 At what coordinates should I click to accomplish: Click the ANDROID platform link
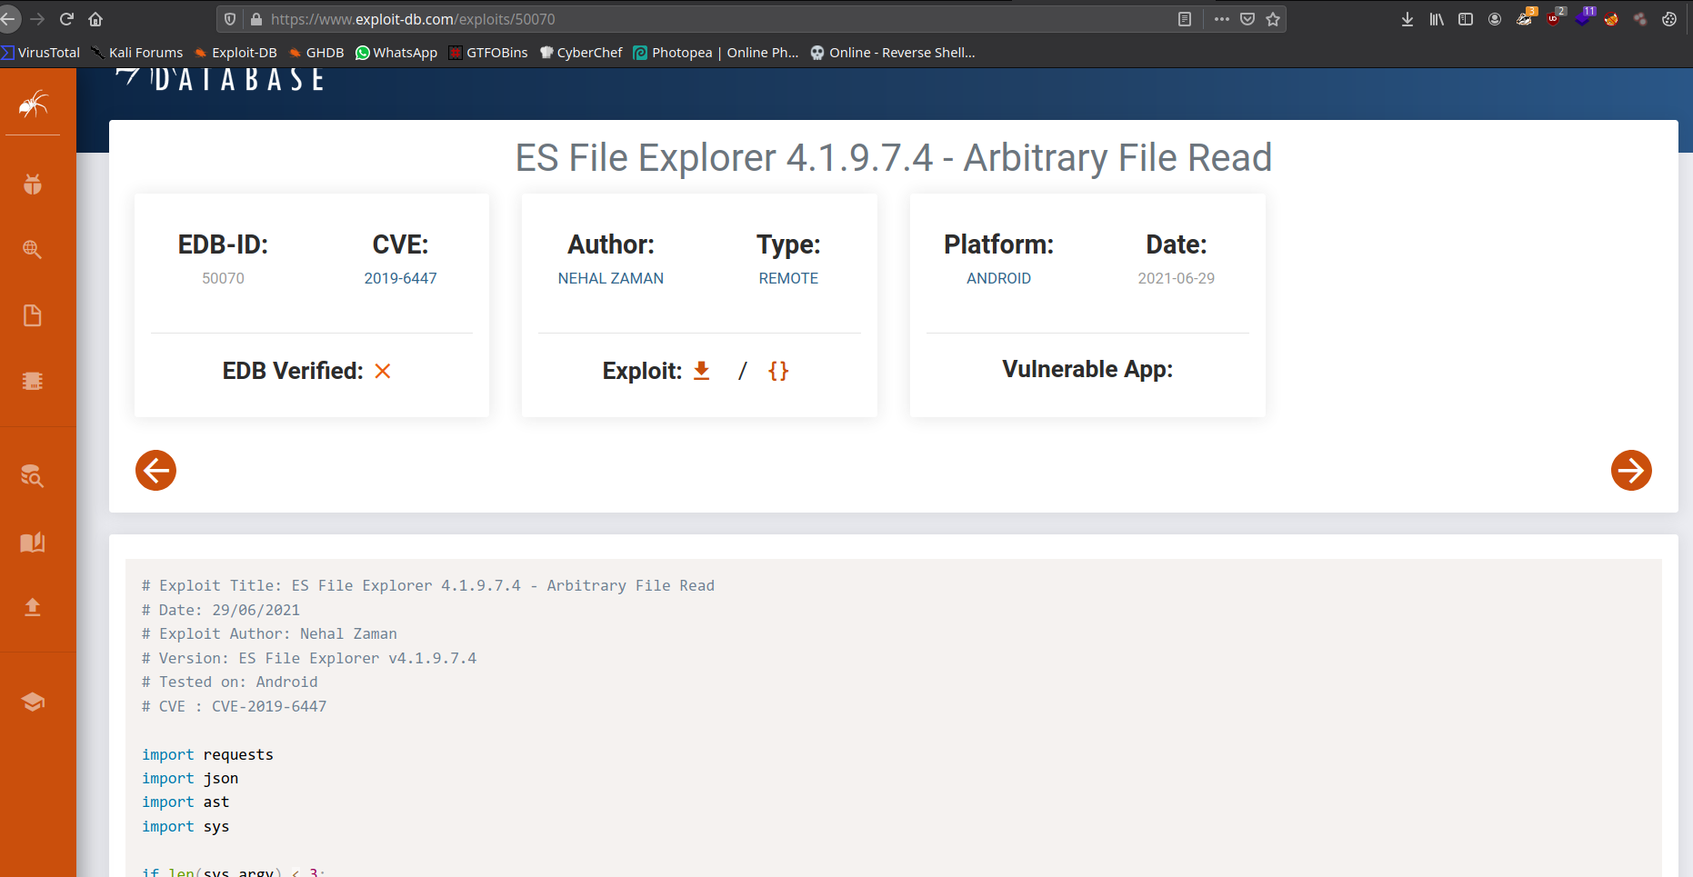[998, 278]
